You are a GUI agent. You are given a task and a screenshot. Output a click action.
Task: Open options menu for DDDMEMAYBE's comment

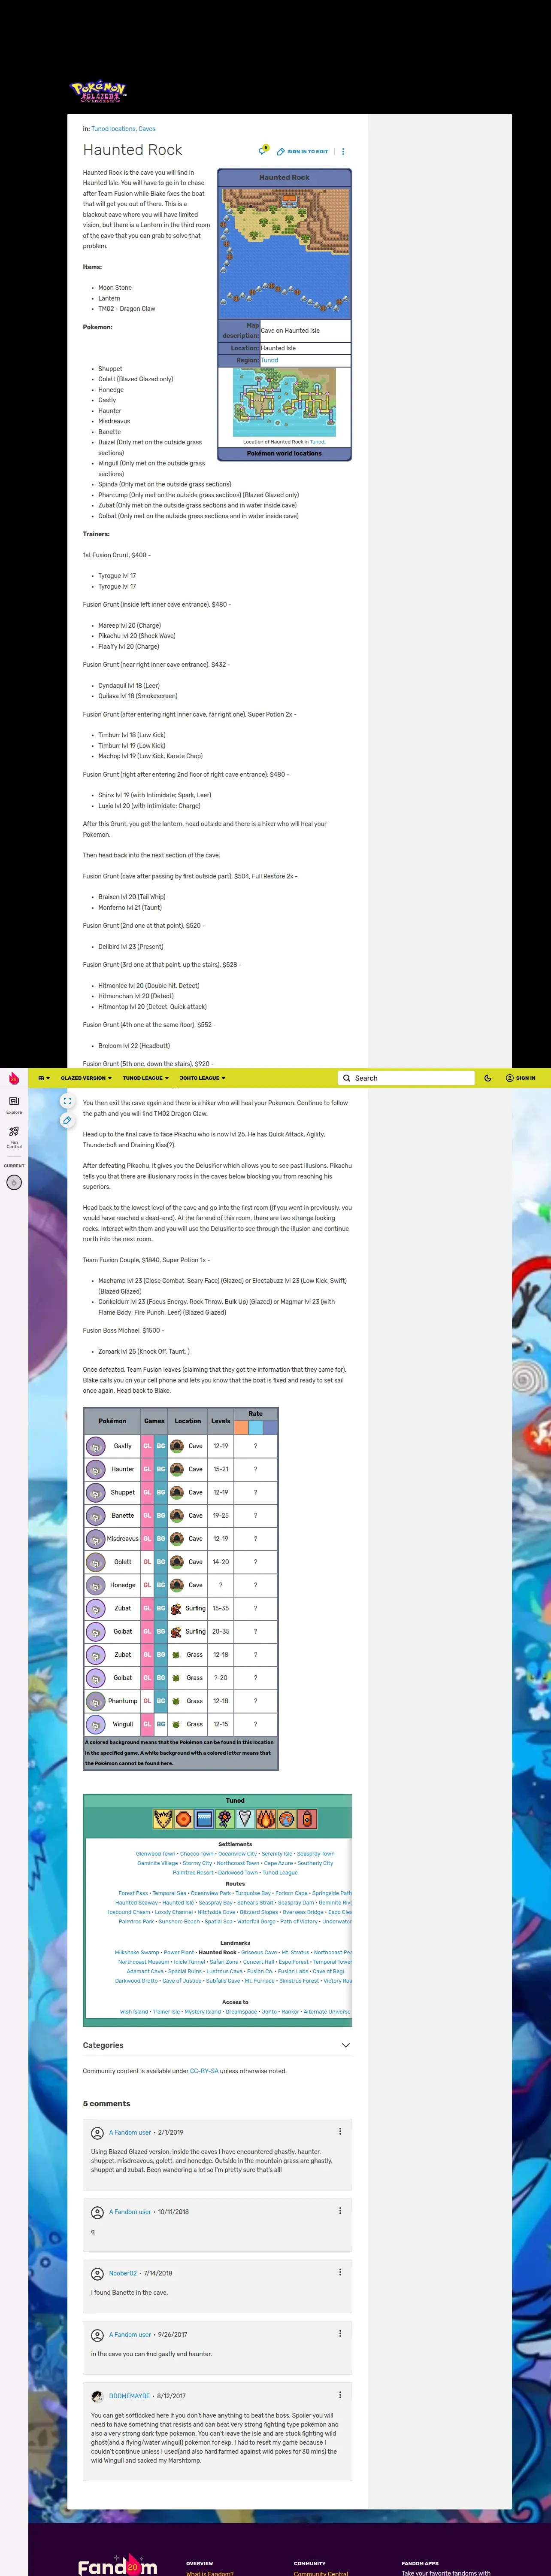click(340, 2395)
